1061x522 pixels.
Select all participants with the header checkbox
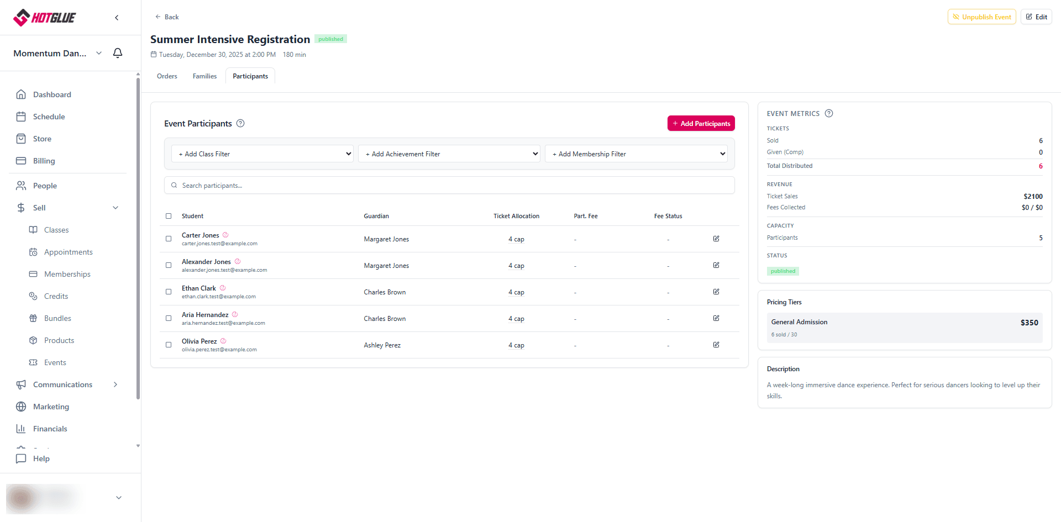click(169, 216)
